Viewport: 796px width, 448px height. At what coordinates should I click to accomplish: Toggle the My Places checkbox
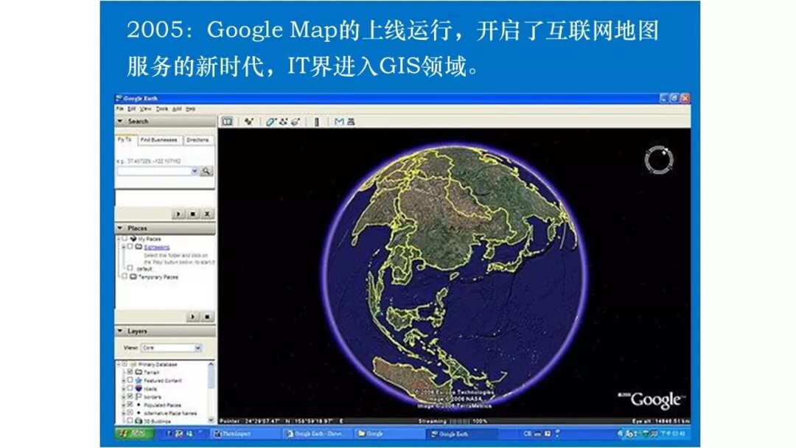[x=125, y=239]
